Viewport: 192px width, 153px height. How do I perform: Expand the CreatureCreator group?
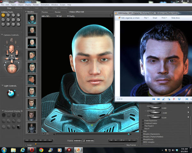tap(143, 123)
